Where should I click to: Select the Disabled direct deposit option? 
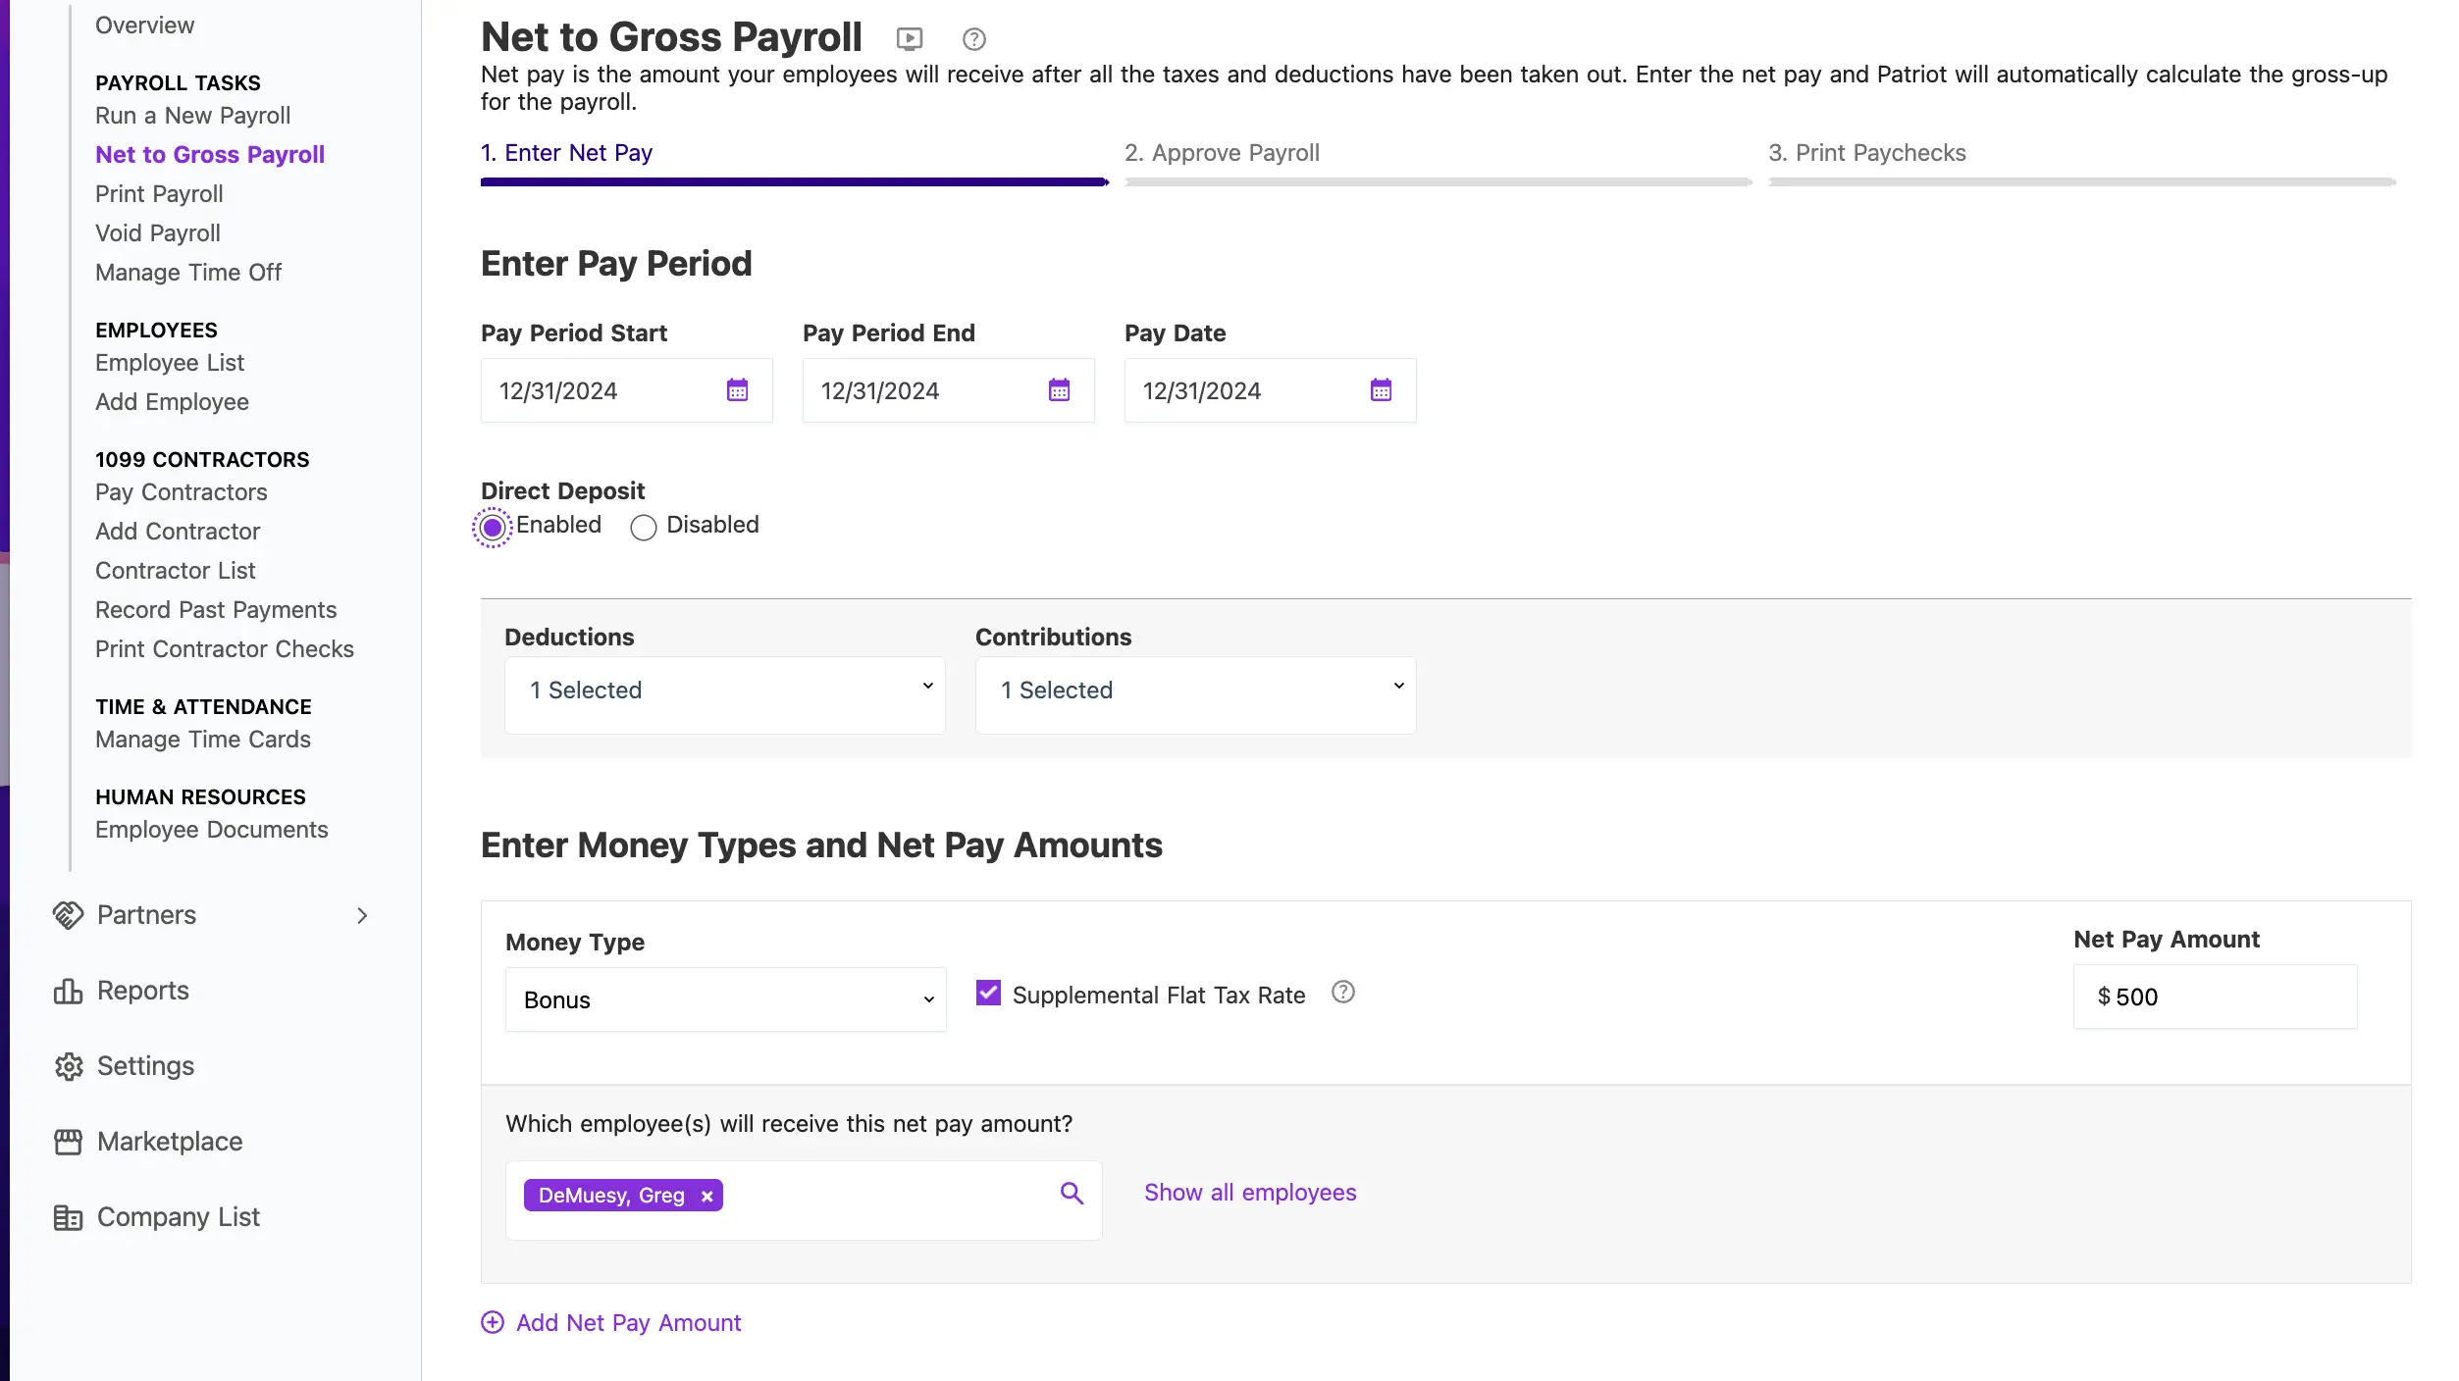tap(644, 528)
